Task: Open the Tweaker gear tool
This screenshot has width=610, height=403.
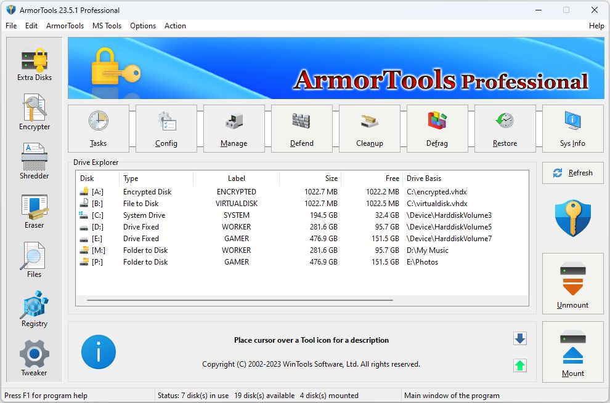Action: pos(35,358)
